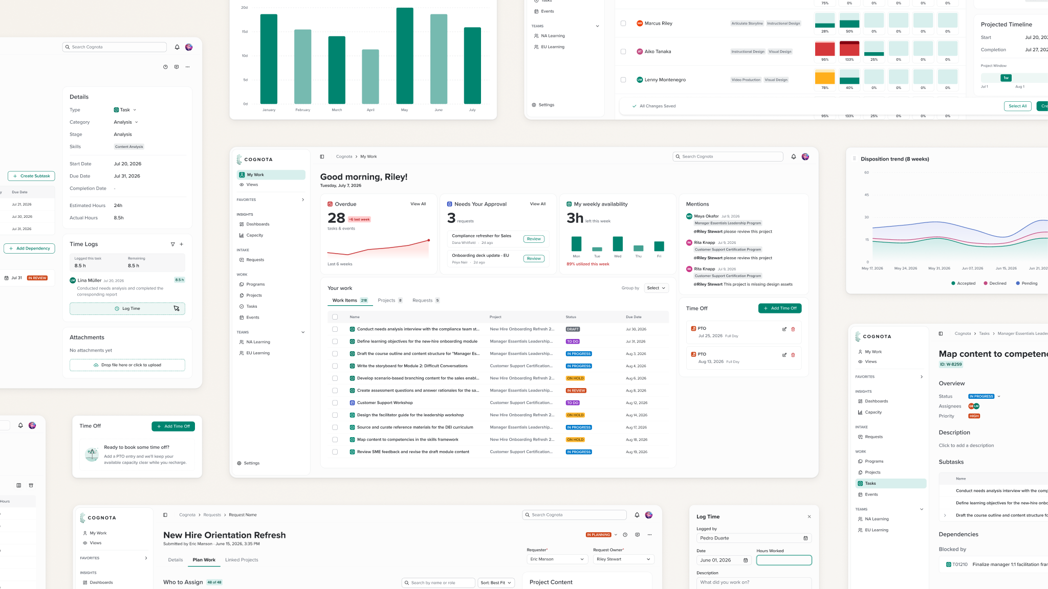Image resolution: width=1048 pixels, height=589 pixels.
Task: Open the Type Task dropdown in Details
Action: 125,110
